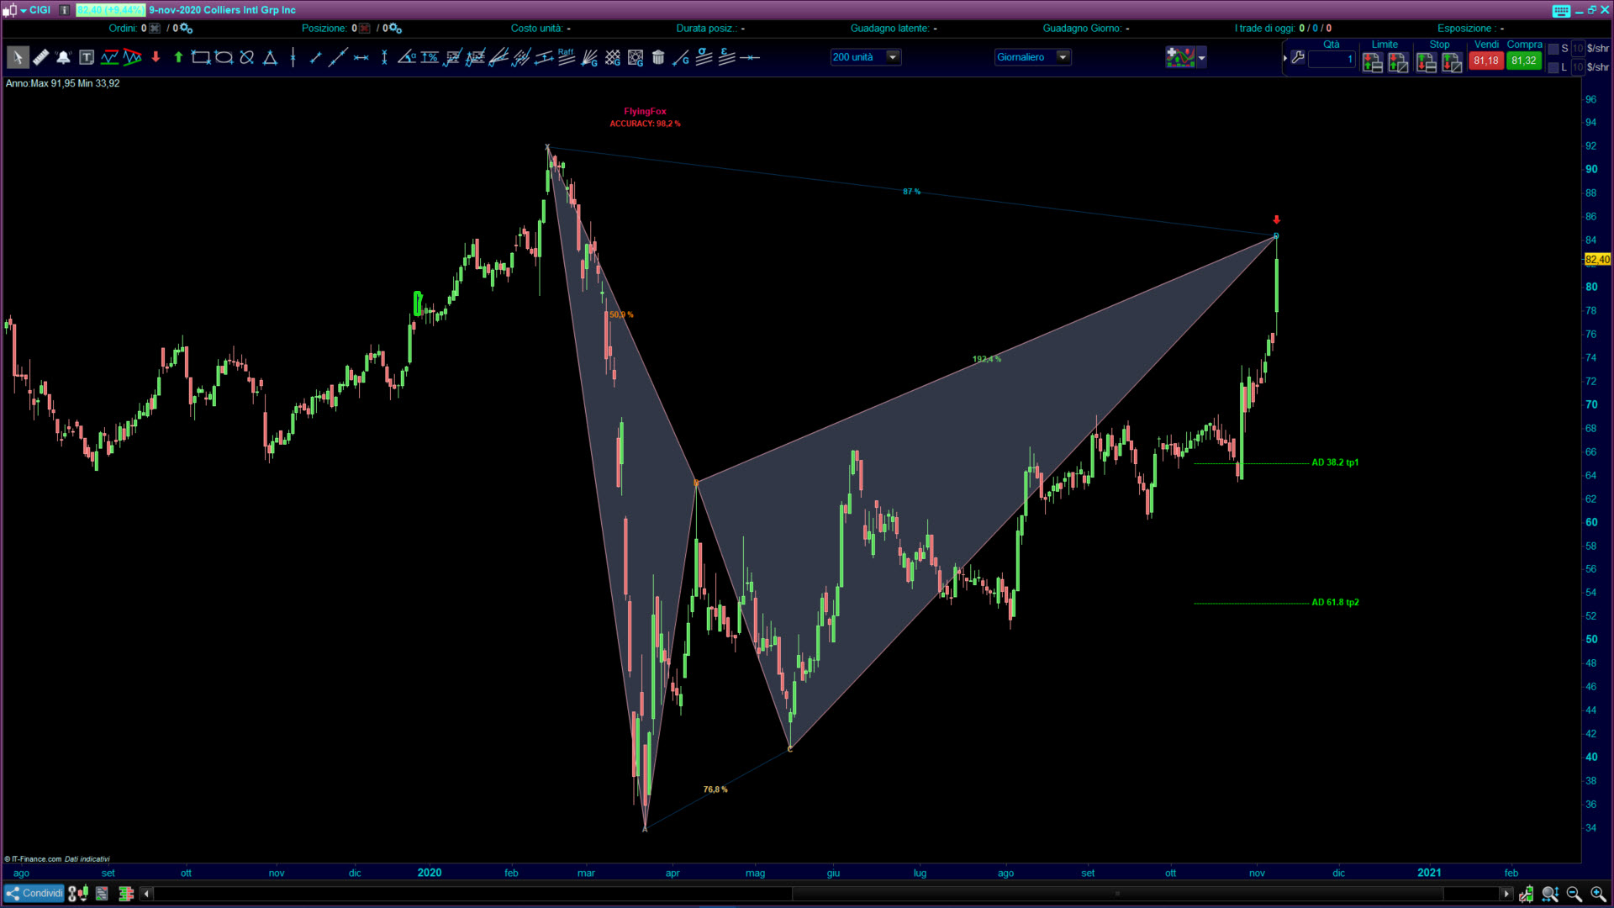The width and height of the screenshot is (1614, 908).
Task: Open the 200 unità dropdown
Action: [893, 57]
